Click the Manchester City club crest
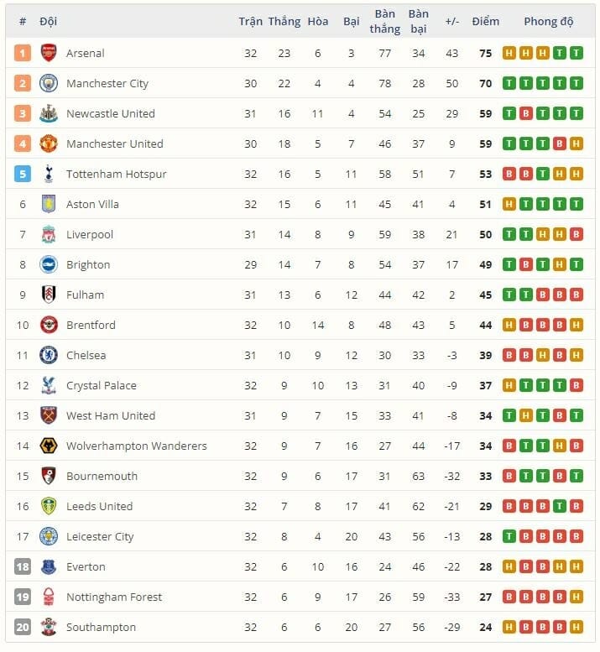 [x=49, y=83]
